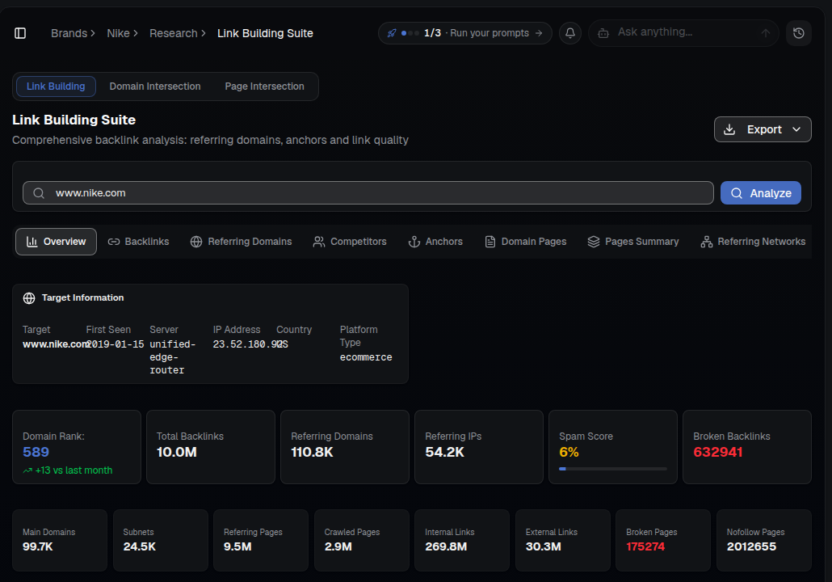Open the Competitors tab
This screenshot has height=582, width=832.
tap(350, 242)
